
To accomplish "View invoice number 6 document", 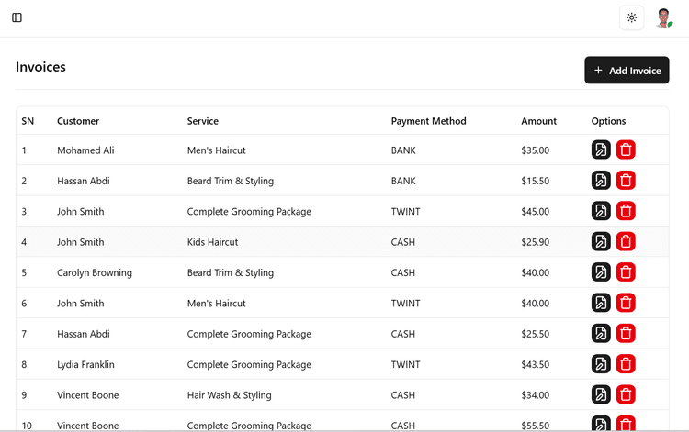I will [x=601, y=303].
